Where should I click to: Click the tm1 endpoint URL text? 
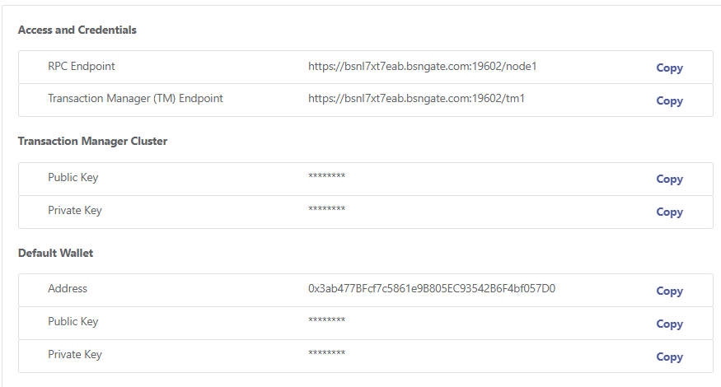tap(416, 98)
